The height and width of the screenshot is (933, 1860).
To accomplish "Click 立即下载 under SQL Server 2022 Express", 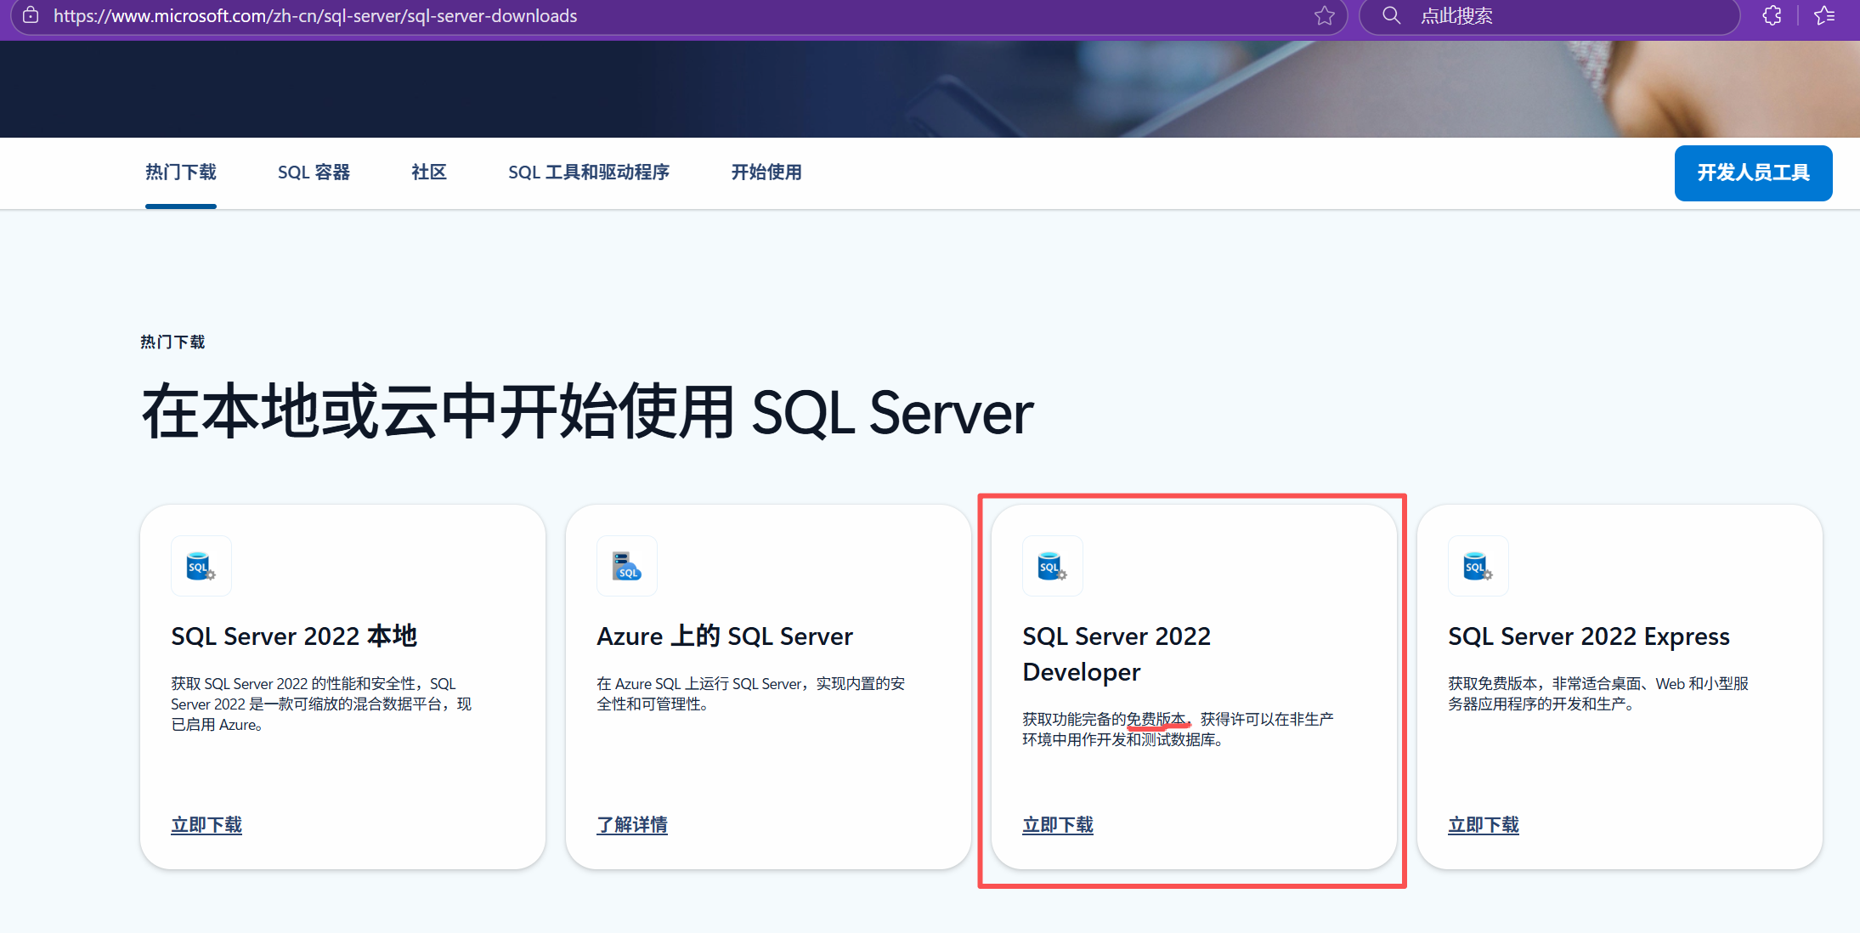I will (1483, 824).
